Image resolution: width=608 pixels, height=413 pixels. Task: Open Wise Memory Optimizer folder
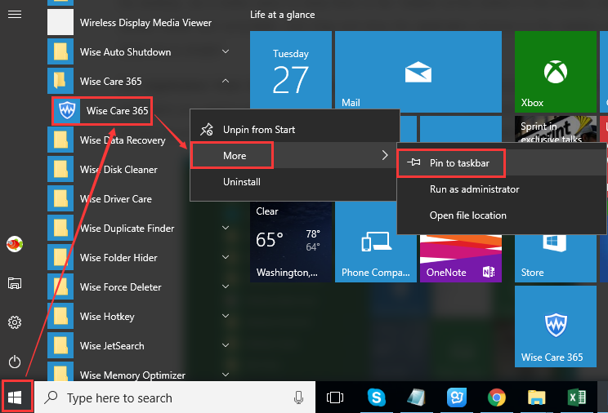pyautogui.click(x=140, y=372)
